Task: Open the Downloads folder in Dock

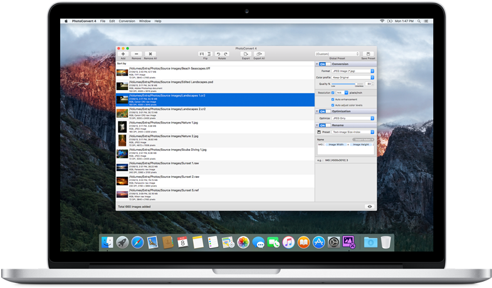Action: point(370,242)
